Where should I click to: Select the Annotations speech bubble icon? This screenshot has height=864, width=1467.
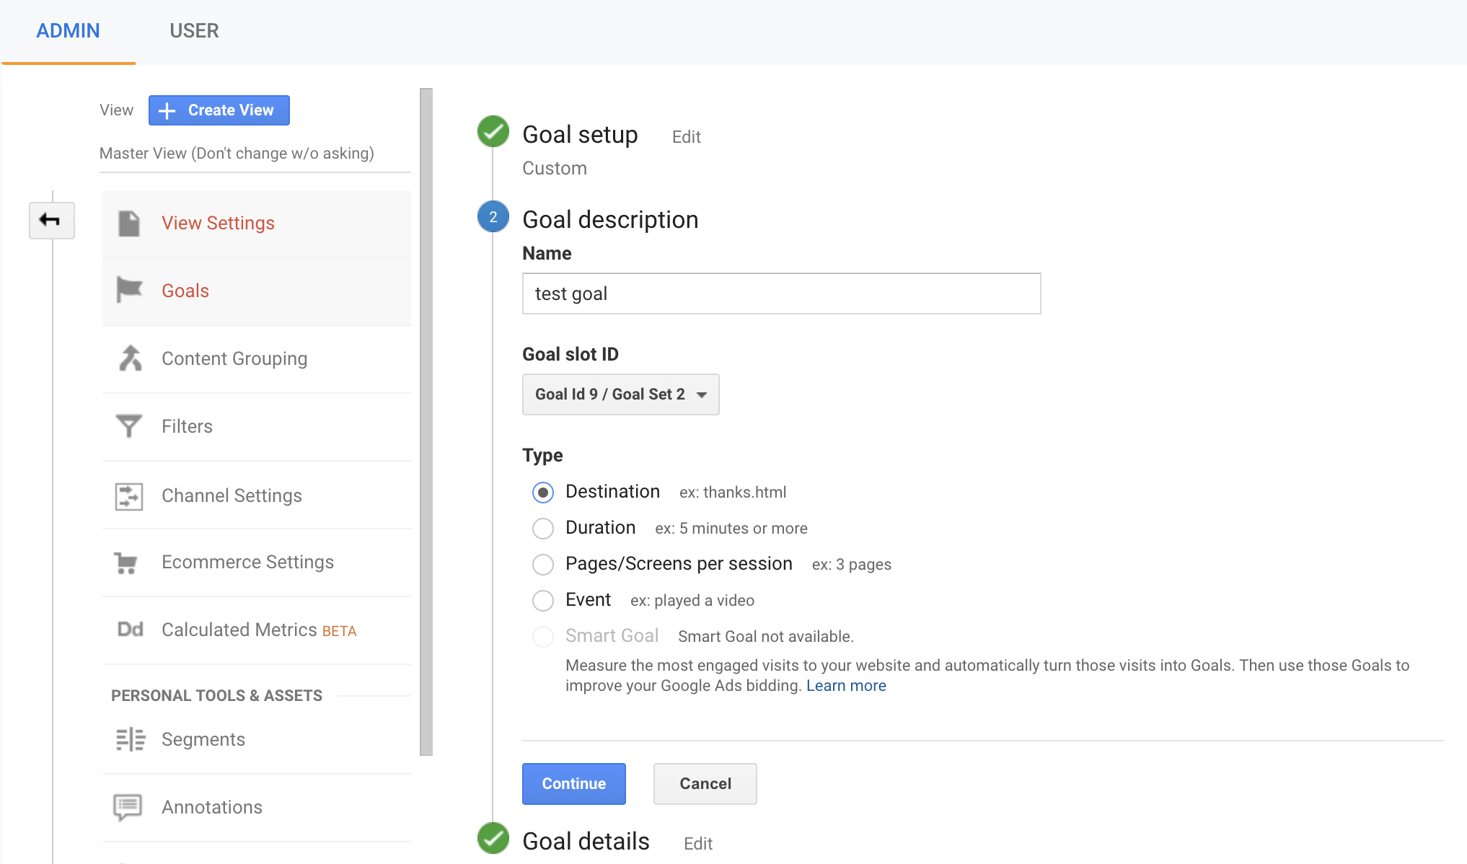[x=130, y=806]
